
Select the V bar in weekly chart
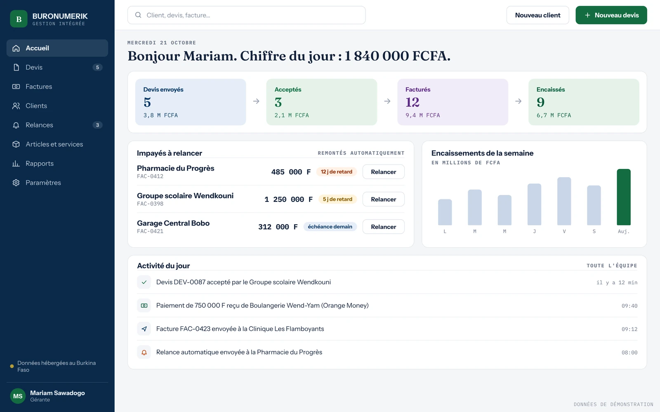click(564, 201)
